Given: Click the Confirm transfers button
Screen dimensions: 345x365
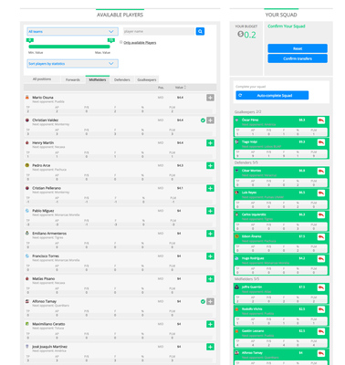Looking at the screenshot, I should [298, 58].
